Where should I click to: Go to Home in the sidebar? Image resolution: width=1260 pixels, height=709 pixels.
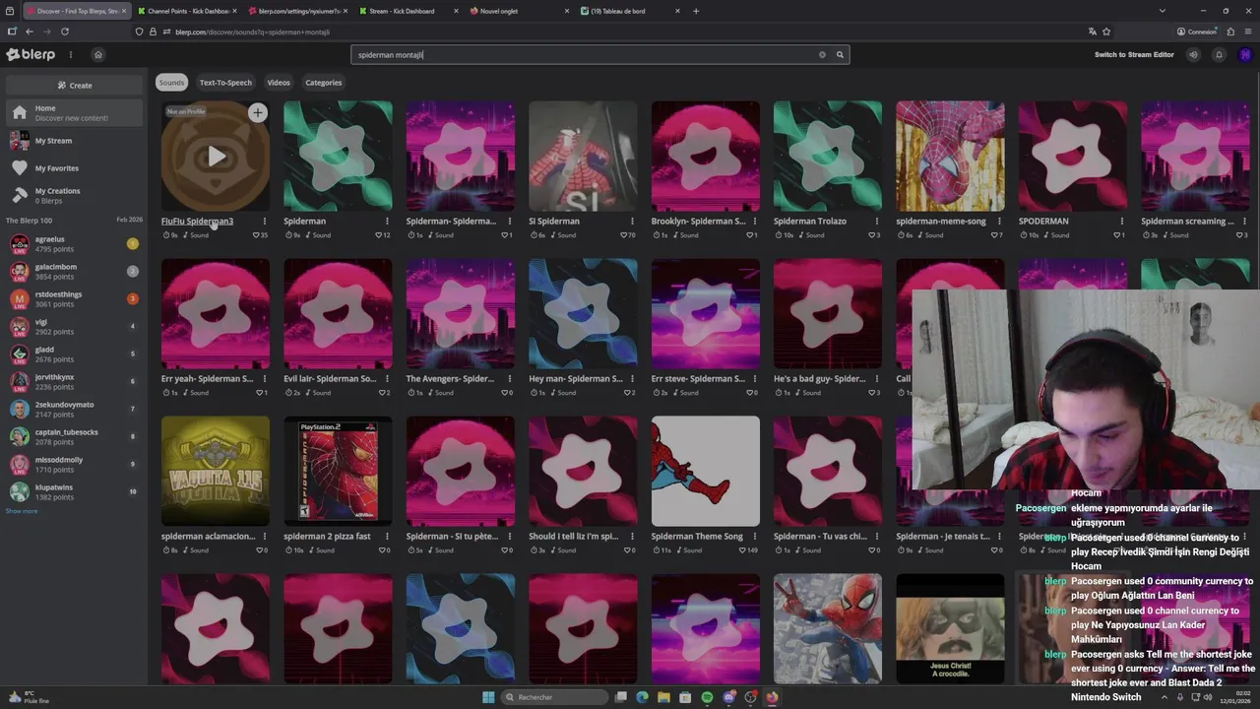pyautogui.click(x=75, y=112)
